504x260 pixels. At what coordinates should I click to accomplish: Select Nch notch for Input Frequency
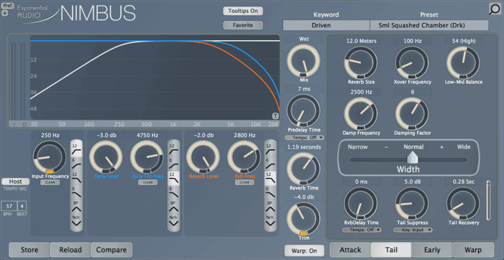coord(76,220)
